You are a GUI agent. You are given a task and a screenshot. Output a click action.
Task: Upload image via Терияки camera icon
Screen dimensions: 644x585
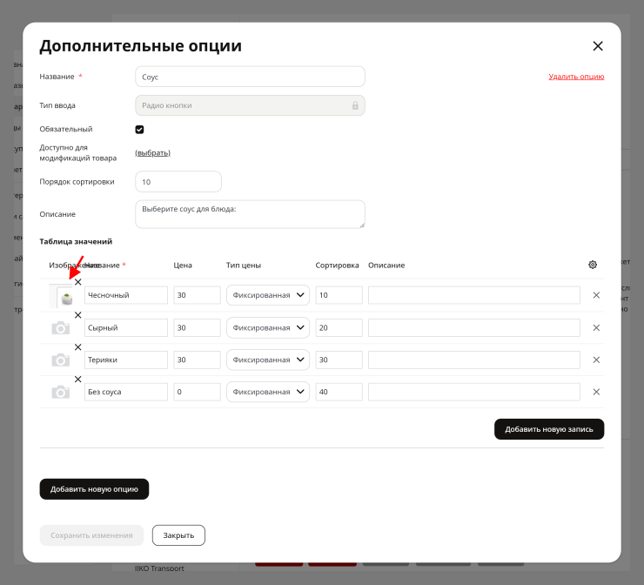pos(60,360)
